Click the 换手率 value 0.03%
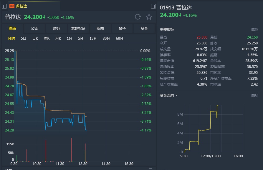Image resolution: width=263 pixels, height=170 pixels. tap(202, 55)
